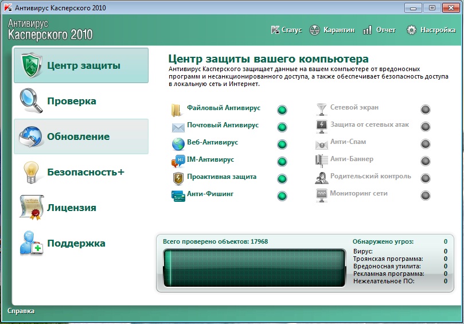Click the Отчет bar chart icon
This screenshot has height=324, width=464.
click(367, 30)
